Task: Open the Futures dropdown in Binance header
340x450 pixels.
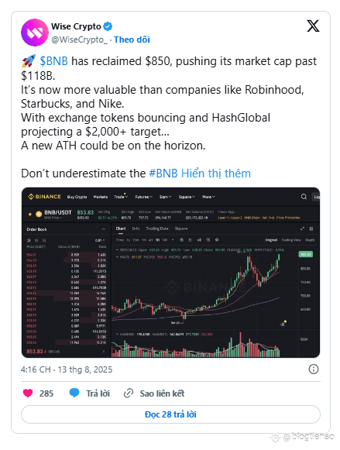Action: (143, 197)
